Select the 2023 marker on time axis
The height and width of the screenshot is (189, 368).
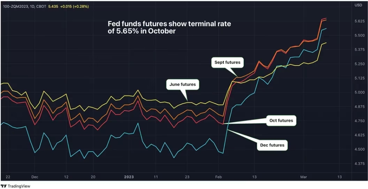click(x=130, y=176)
